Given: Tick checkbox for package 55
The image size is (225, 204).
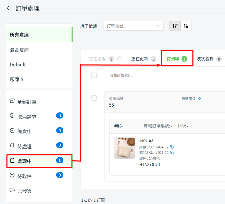Looking at the screenshot, I should pyautogui.click(x=94, y=98).
